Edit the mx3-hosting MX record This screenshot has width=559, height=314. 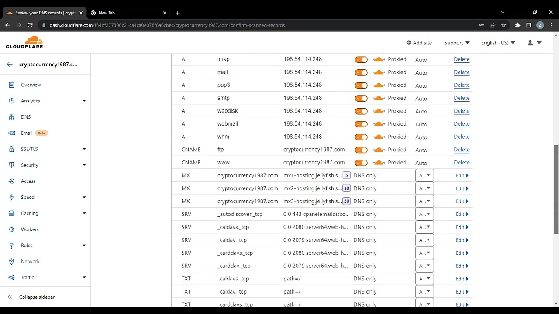click(462, 201)
